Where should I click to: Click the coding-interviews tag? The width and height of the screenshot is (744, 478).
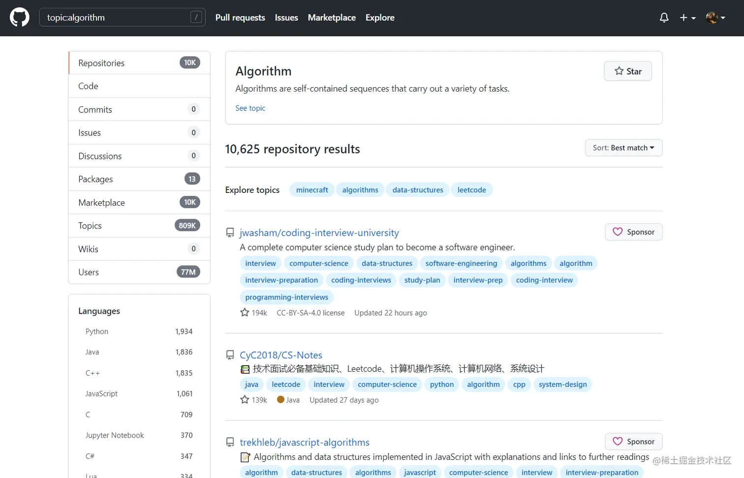(361, 280)
